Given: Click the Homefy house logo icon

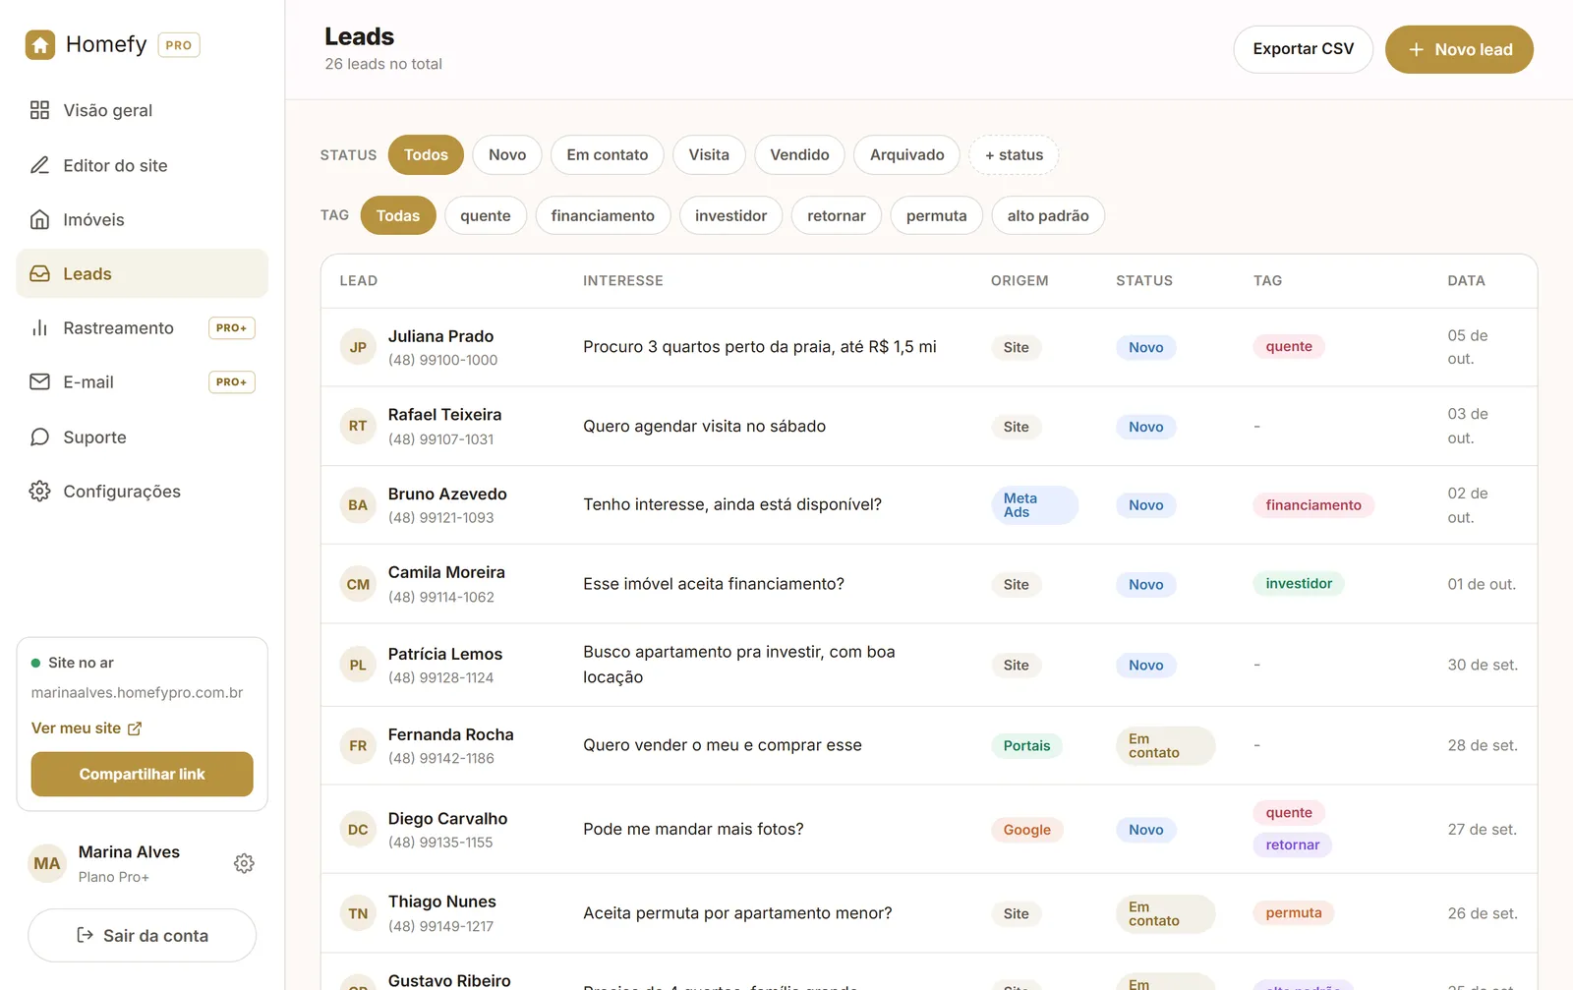Looking at the screenshot, I should (x=40, y=44).
